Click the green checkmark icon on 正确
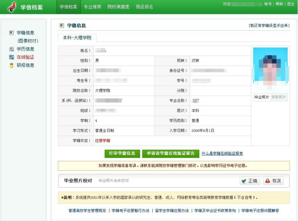 244,181
